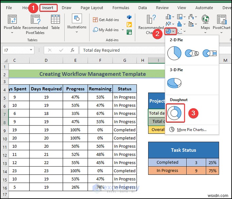The height and width of the screenshot is (199, 232).
Task: Switch to the File tab
Action: 9,8
